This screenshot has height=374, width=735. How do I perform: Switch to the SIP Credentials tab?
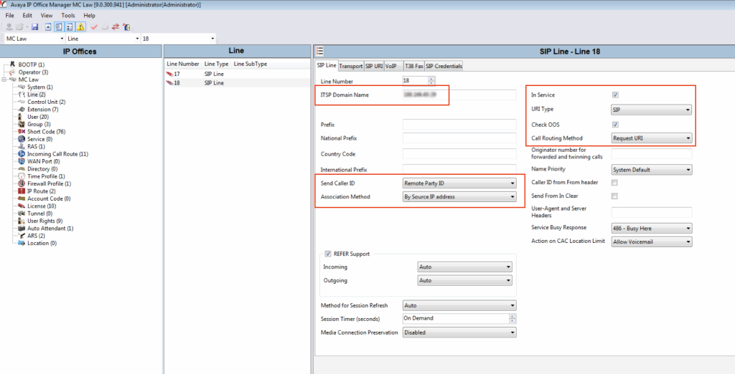(x=444, y=67)
